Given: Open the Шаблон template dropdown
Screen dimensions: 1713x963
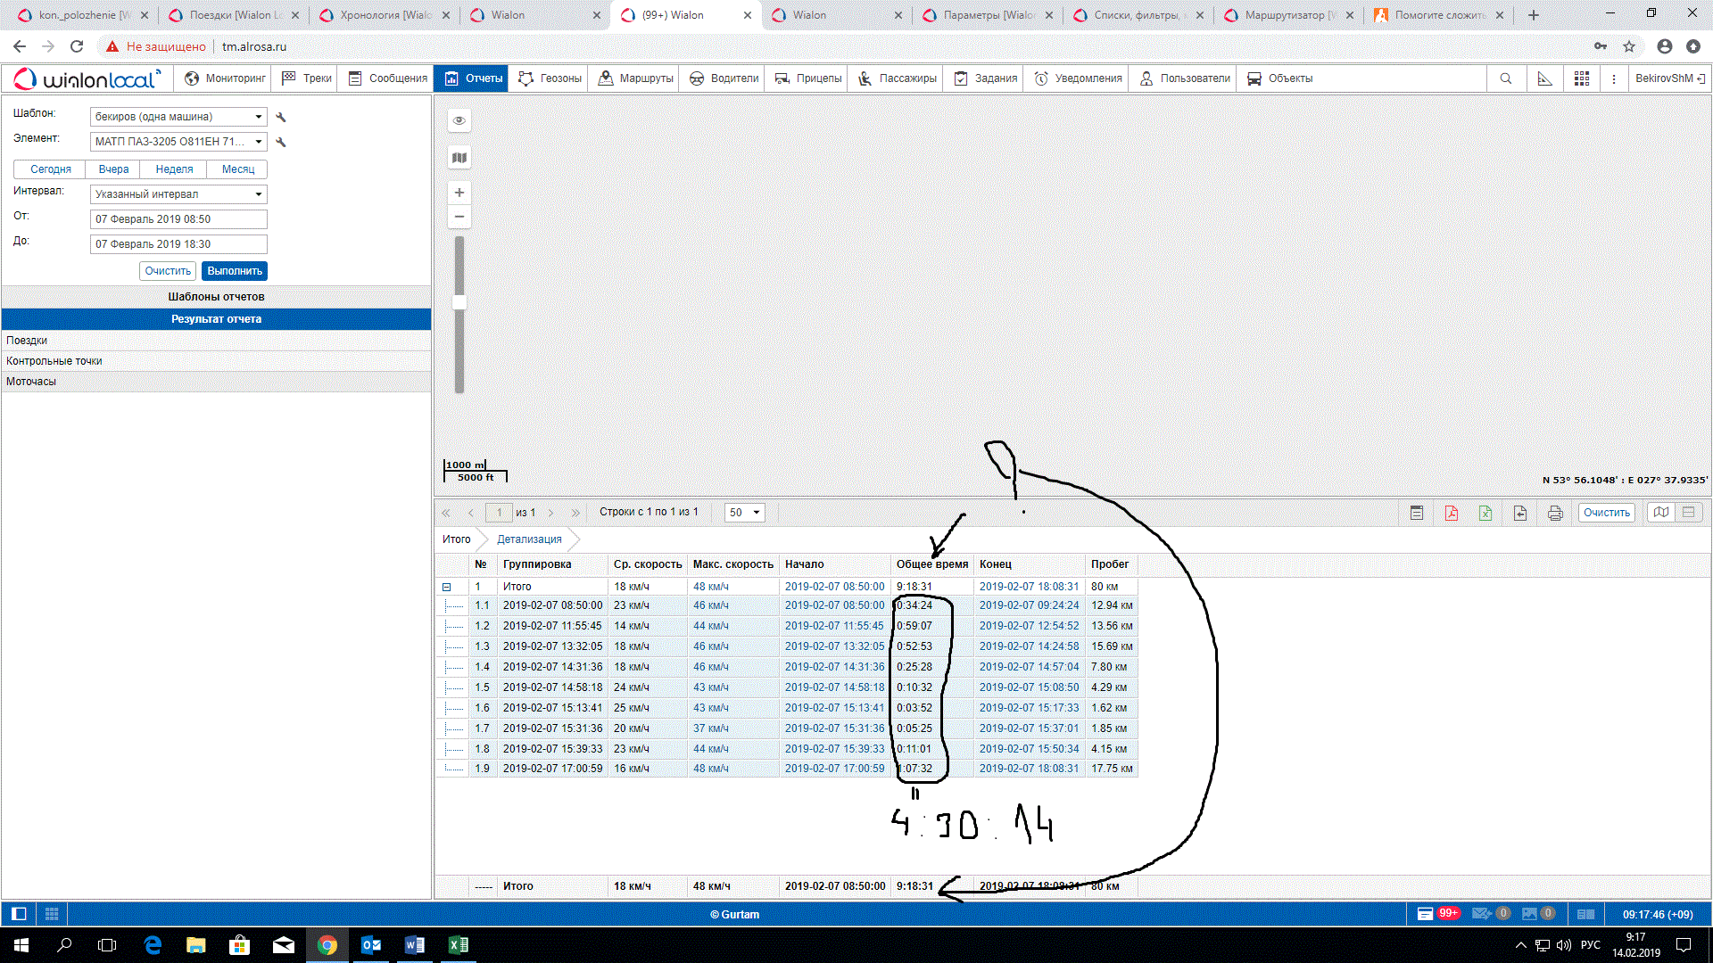Looking at the screenshot, I should (x=178, y=117).
